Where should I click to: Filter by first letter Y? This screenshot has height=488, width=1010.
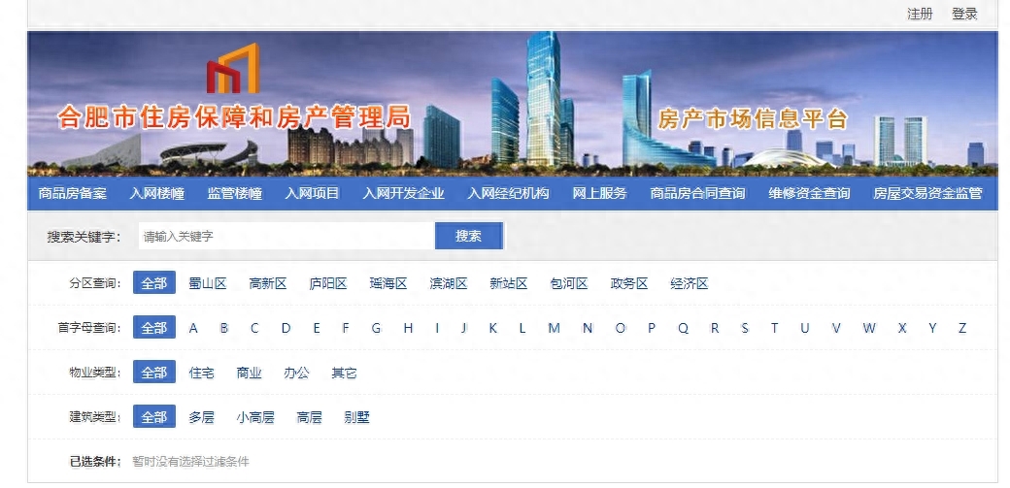(x=932, y=328)
